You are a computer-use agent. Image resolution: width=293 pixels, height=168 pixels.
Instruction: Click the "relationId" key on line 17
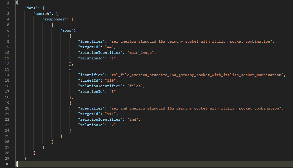[91, 92]
